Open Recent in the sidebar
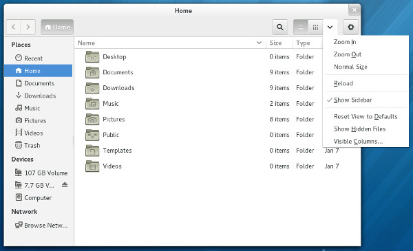 (38, 58)
